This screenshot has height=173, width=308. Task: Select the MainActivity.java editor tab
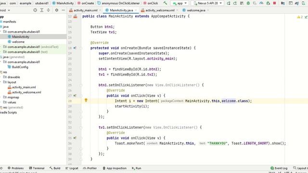coord(121,10)
